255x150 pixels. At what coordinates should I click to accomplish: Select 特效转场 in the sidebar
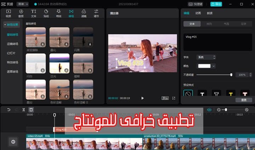point(12,62)
